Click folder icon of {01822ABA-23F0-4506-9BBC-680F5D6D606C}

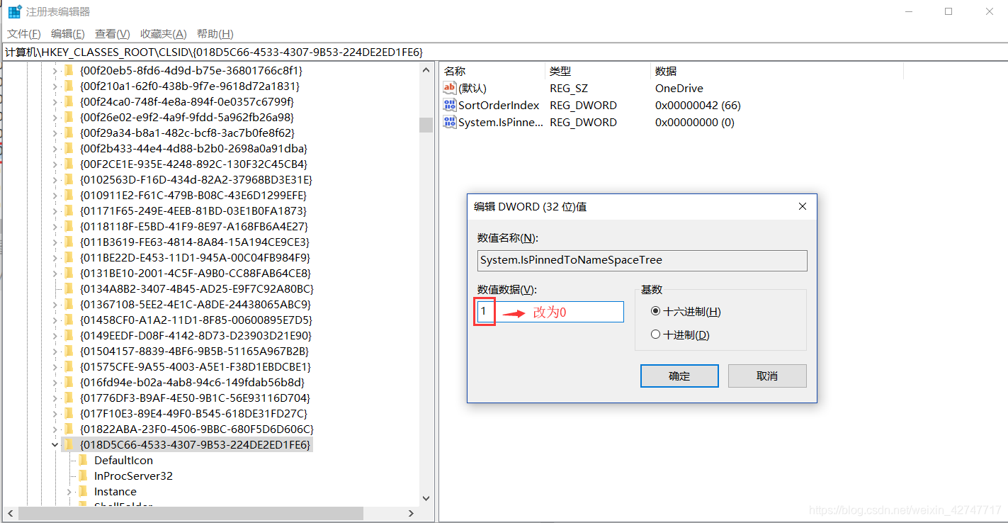point(69,429)
